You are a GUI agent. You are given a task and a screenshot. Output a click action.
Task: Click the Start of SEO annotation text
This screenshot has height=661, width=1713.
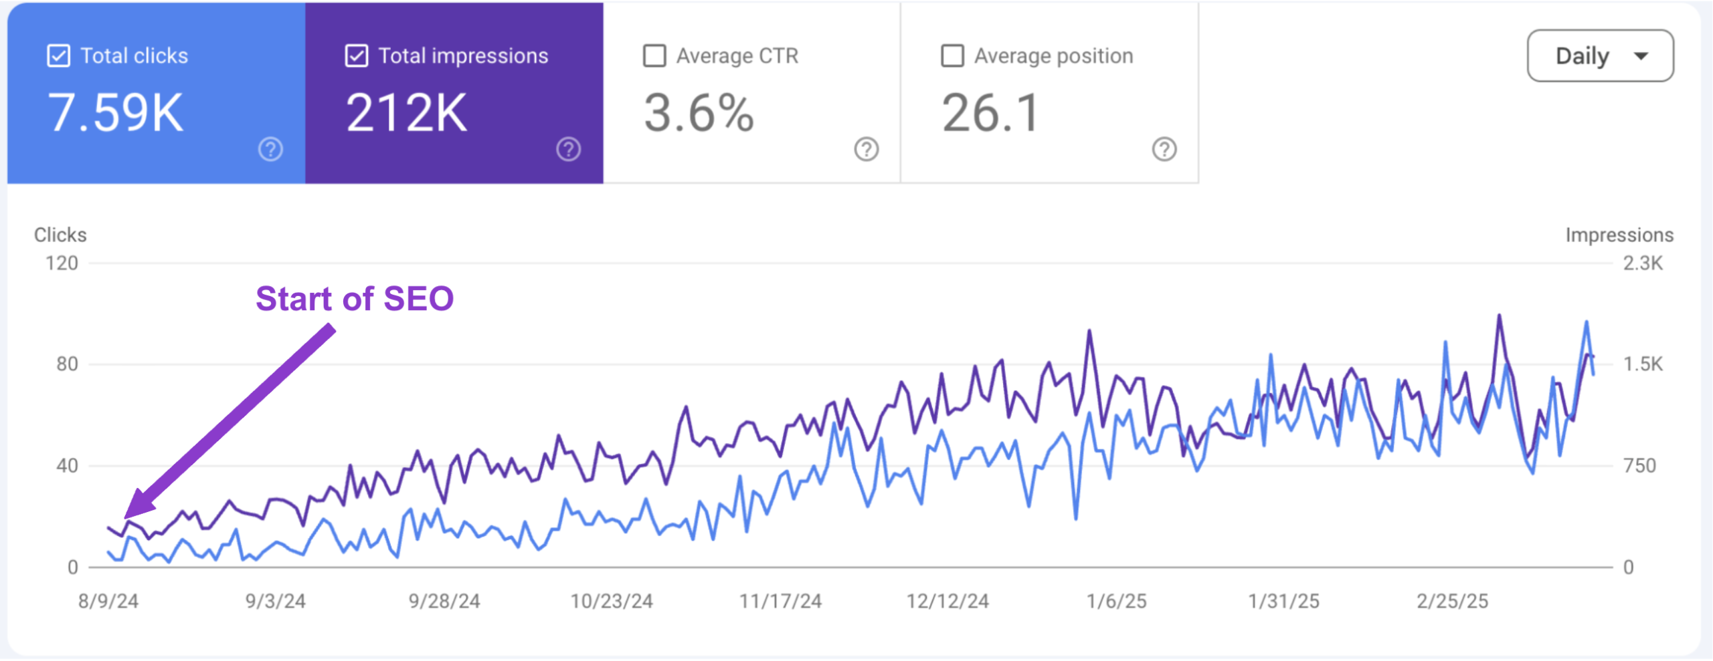(x=355, y=299)
